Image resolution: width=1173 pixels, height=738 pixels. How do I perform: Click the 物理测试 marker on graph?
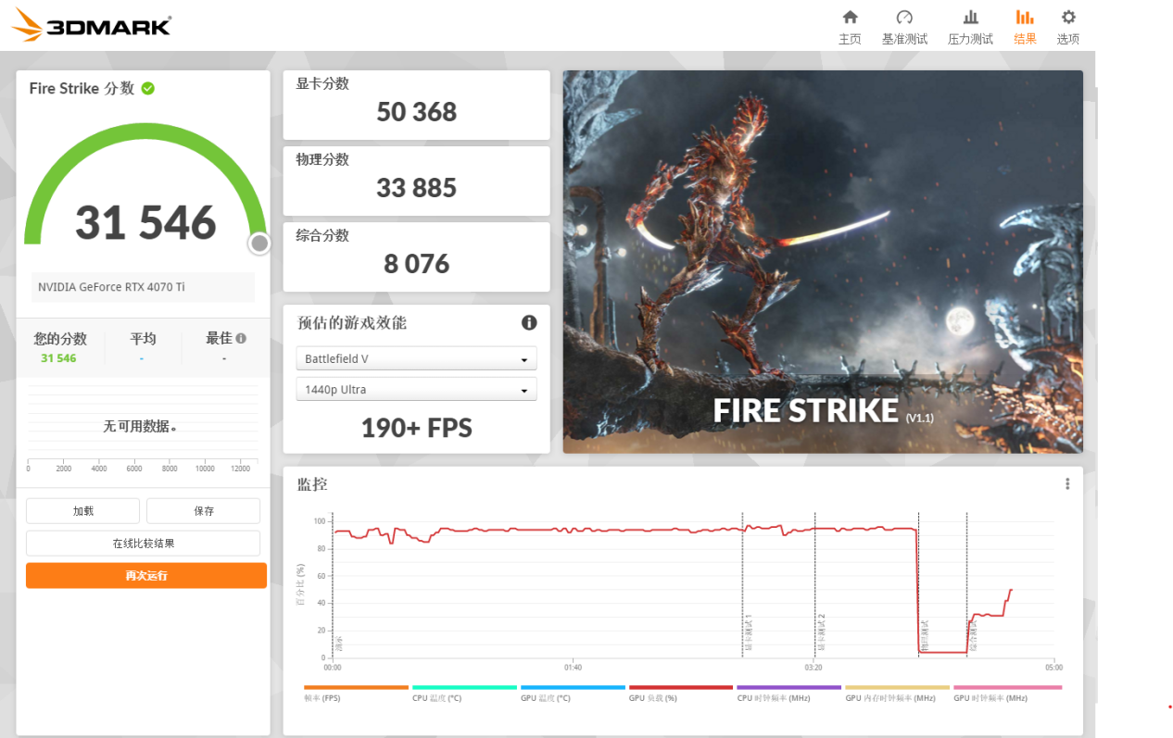point(925,637)
